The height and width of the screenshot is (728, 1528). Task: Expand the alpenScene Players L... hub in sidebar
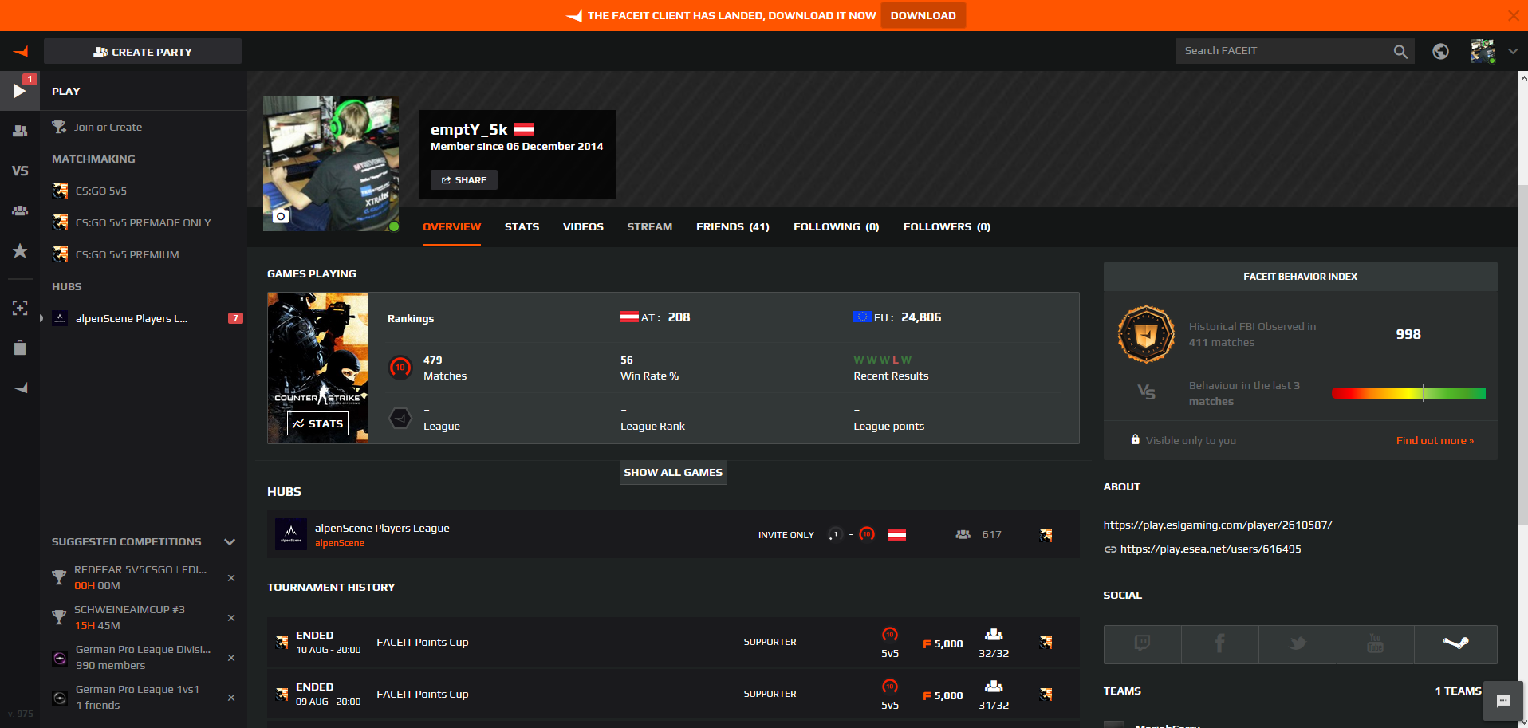click(41, 318)
